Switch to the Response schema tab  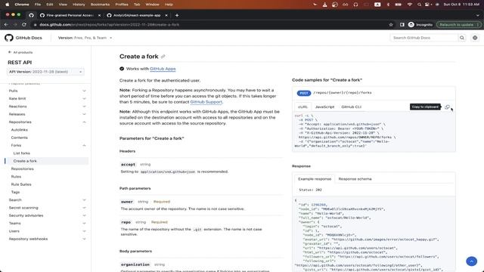click(355, 179)
